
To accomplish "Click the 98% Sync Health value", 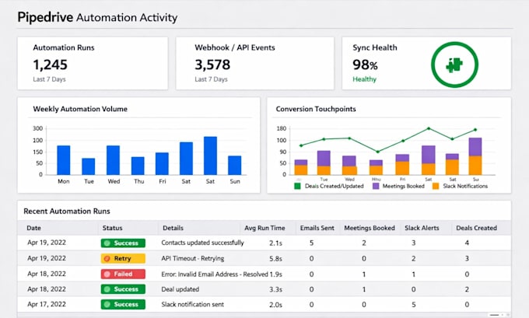I will point(365,65).
